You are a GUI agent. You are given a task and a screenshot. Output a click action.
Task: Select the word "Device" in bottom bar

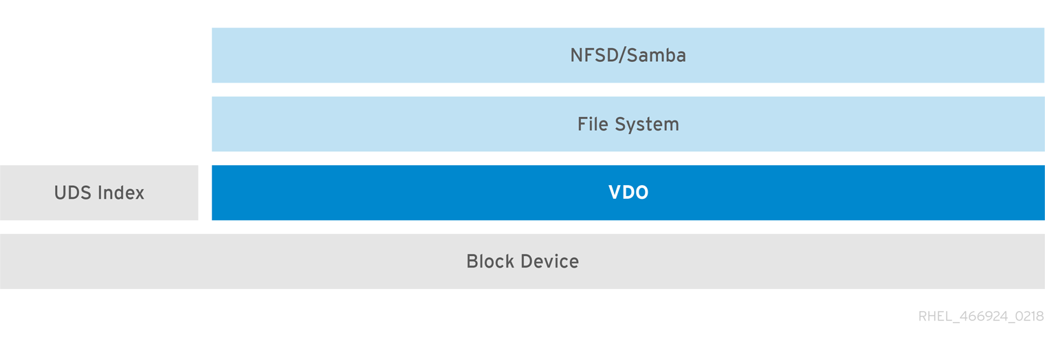click(549, 261)
